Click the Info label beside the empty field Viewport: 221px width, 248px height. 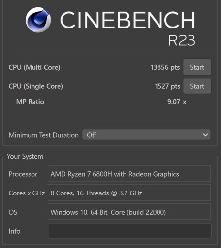point(14,231)
